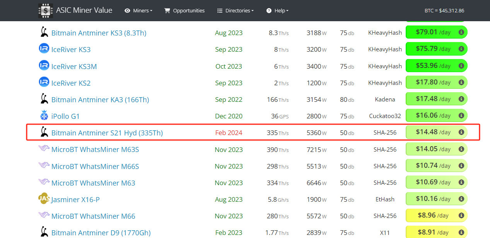Expand the Miners dropdown menu
Image resolution: width=490 pixels, height=238 pixels.
(138, 10)
